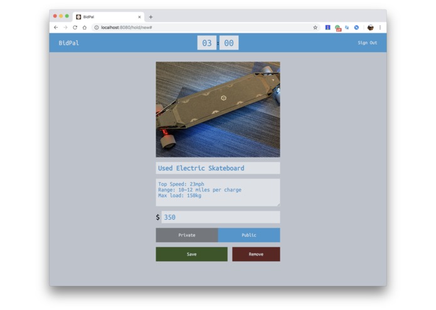Click the 00 seconds timer box

[x=229, y=43]
